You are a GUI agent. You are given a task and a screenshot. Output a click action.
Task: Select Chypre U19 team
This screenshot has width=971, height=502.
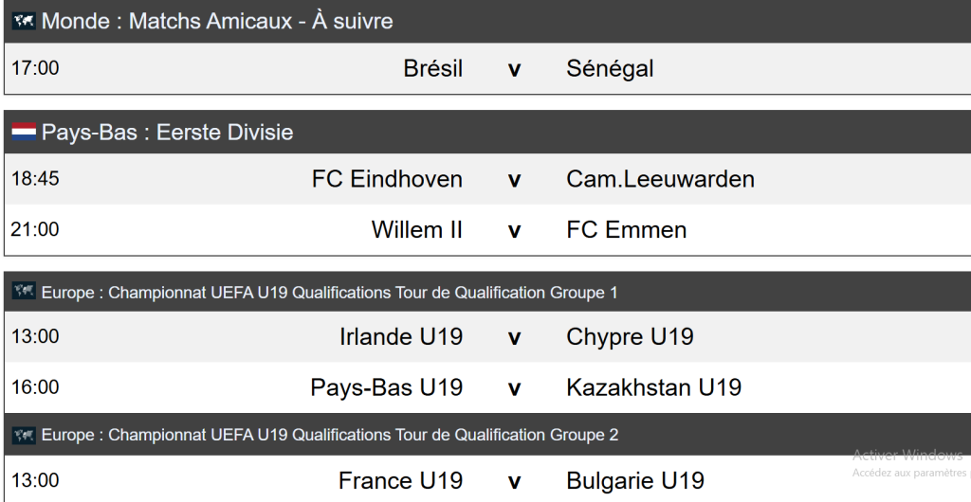(630, 336)
